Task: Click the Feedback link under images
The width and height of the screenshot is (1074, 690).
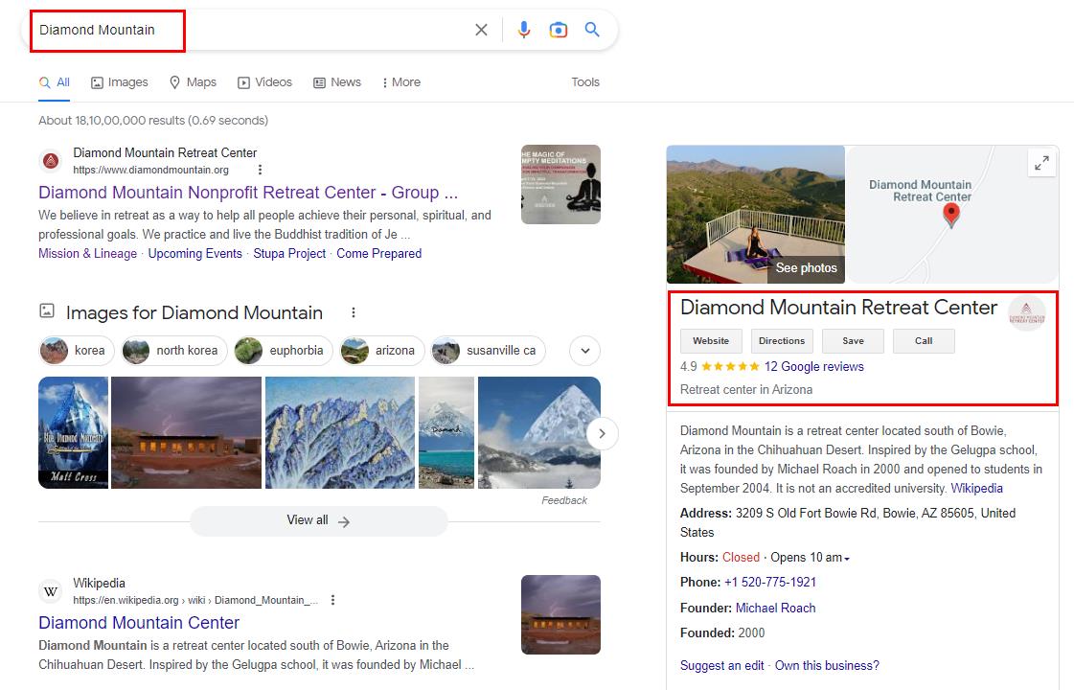Action: pyautogui.click(x=563, y=500)
